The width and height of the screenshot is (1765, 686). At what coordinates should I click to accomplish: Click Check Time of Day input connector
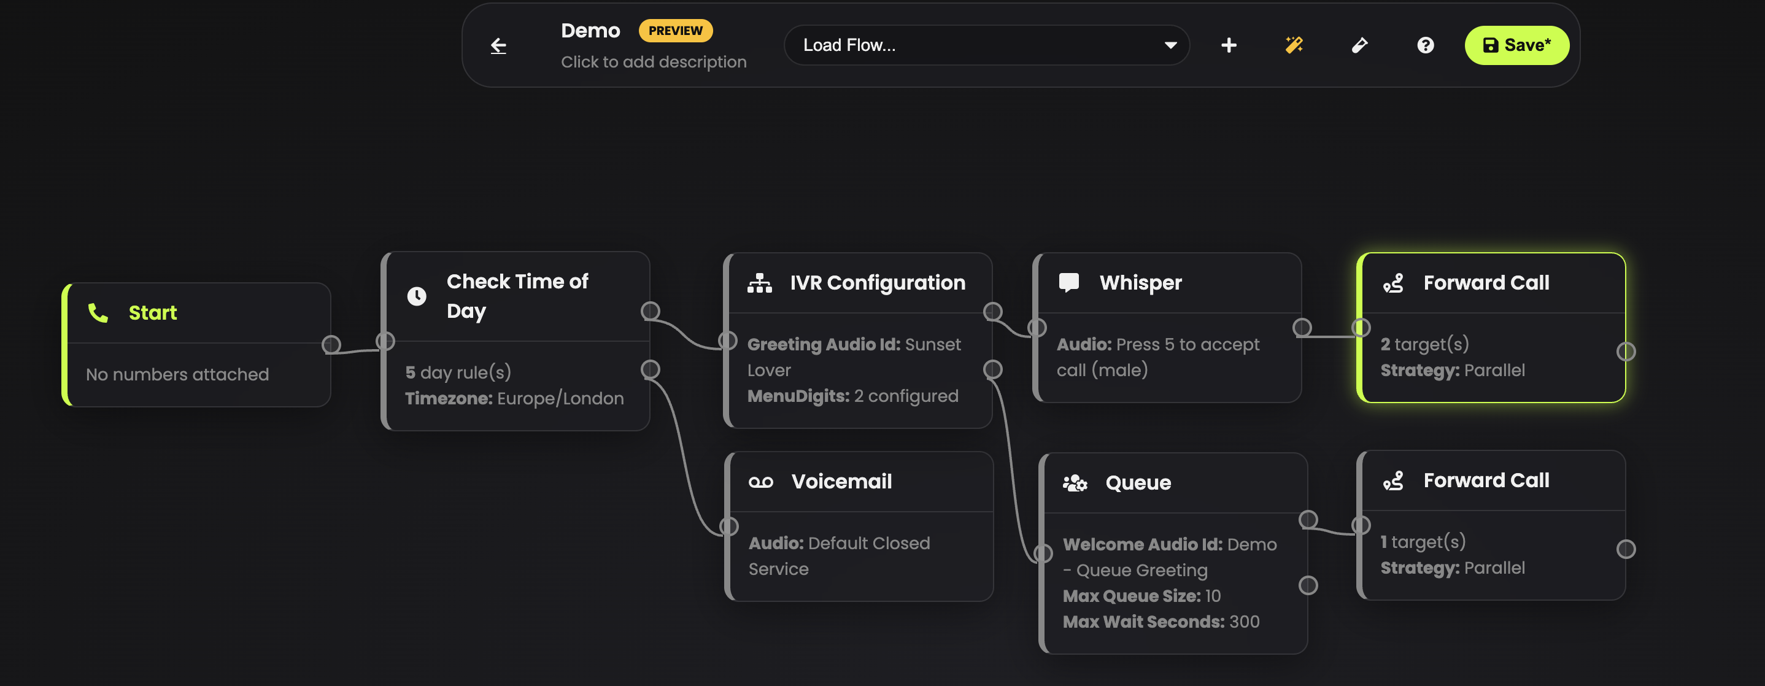386,341
